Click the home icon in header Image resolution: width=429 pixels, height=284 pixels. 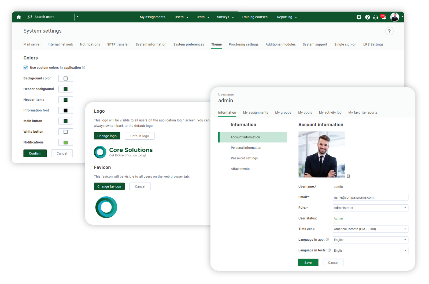click(x=19, y=17)
